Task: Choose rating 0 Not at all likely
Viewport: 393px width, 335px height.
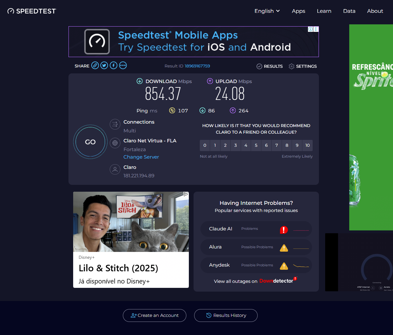Action: (x=204, y=145)
